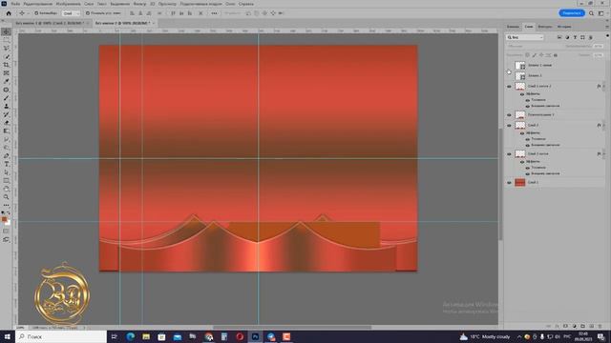611x343 pixels.
Task: Select the Pen tool
Action: point(7,155)
